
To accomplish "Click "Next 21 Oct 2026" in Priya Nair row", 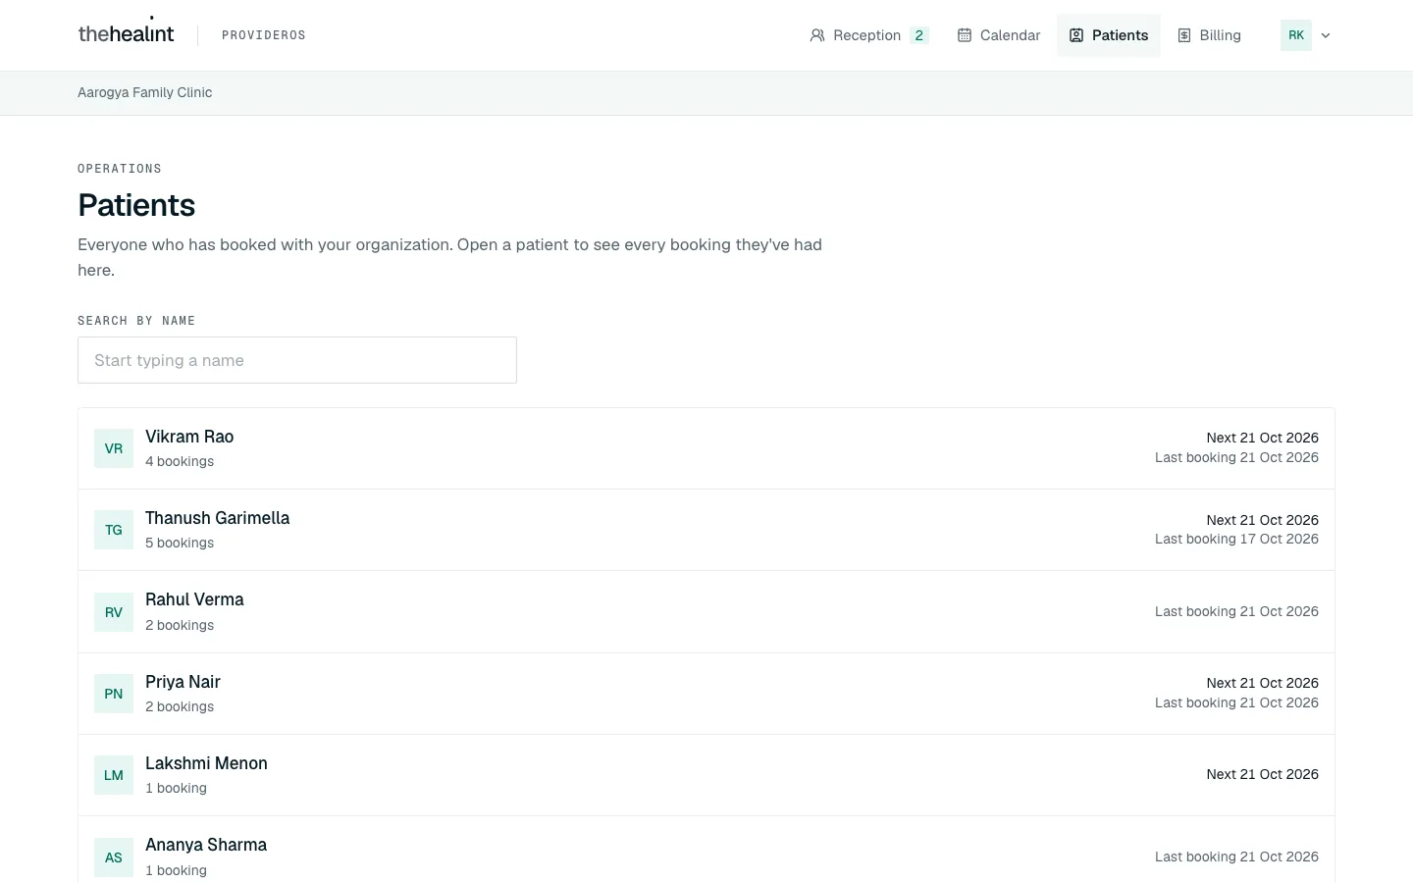I will point(1263,683).
